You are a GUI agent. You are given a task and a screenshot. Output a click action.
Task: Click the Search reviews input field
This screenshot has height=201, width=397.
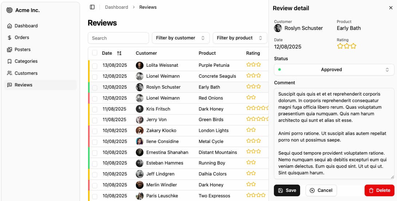118,38
